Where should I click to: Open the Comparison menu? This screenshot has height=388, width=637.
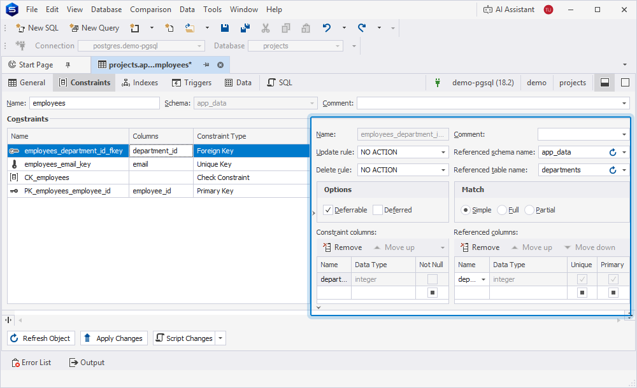(150, 10)
